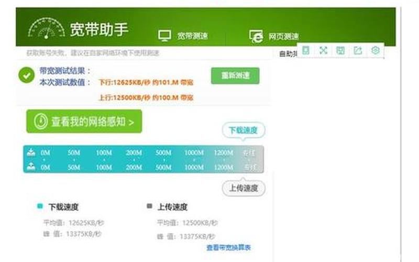Open 查看我的网络感知 banner button
The height and width of the screenshot is (262, 419).
pyautogui.click(x=84, y=122)
